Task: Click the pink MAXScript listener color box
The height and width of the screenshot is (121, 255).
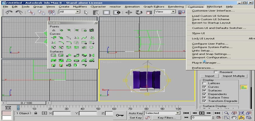Action: (7, 113)
